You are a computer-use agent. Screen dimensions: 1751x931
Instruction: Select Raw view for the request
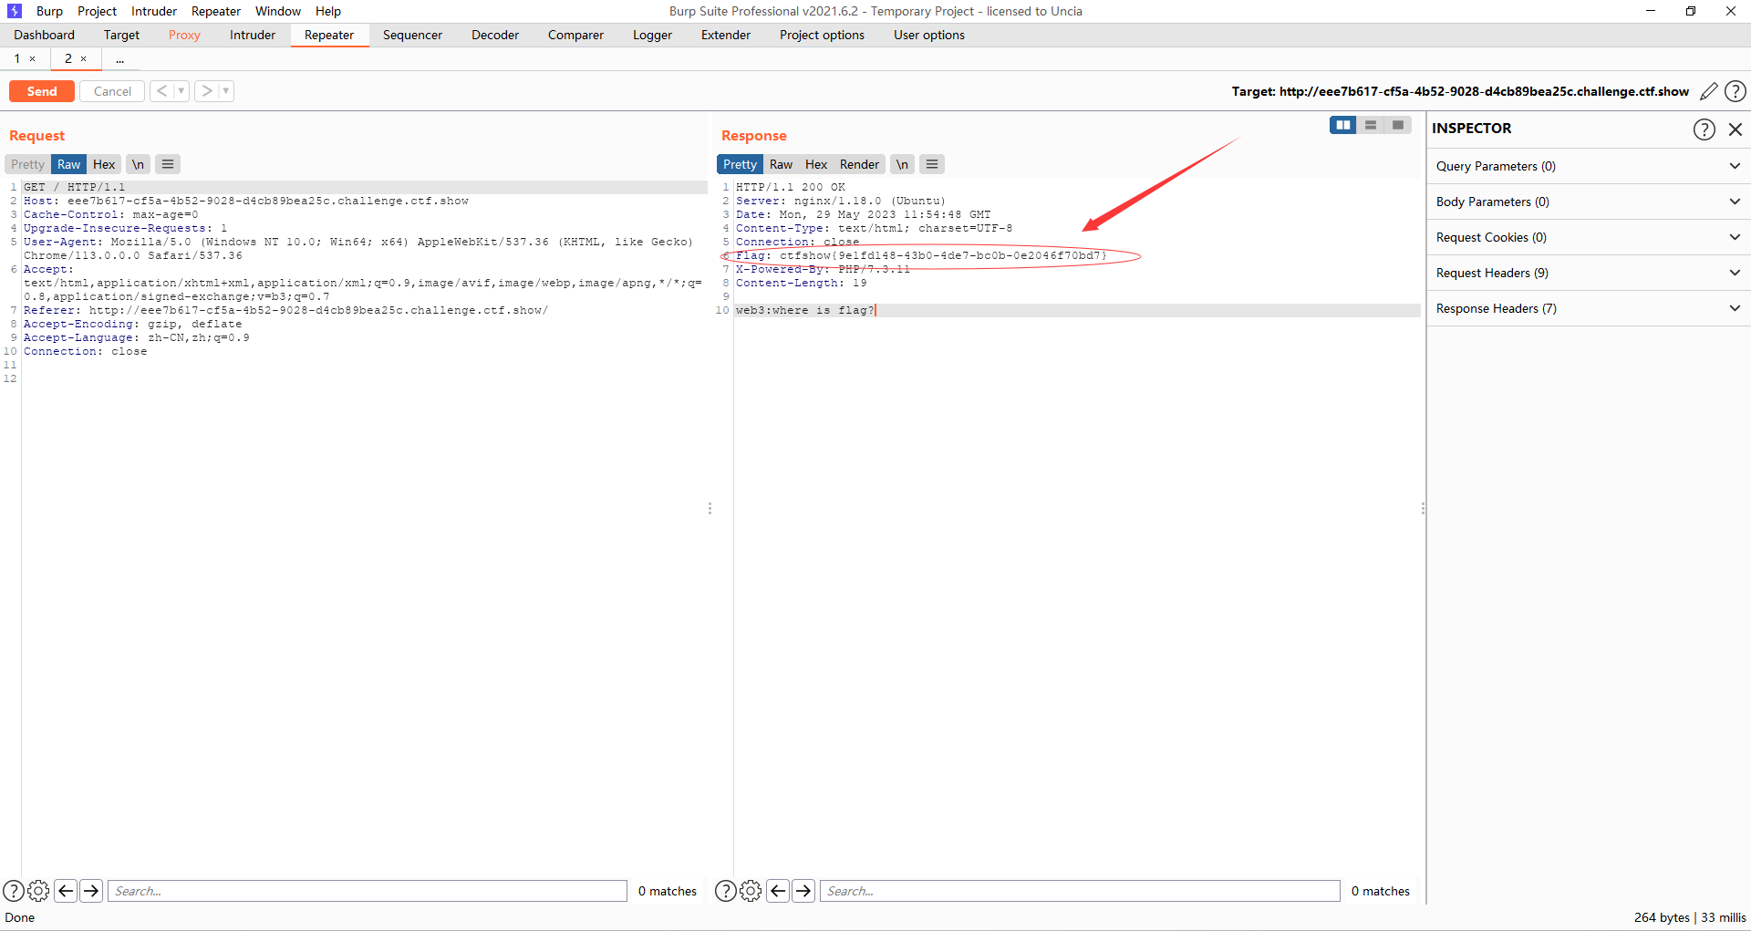click(x=69, y=164)
